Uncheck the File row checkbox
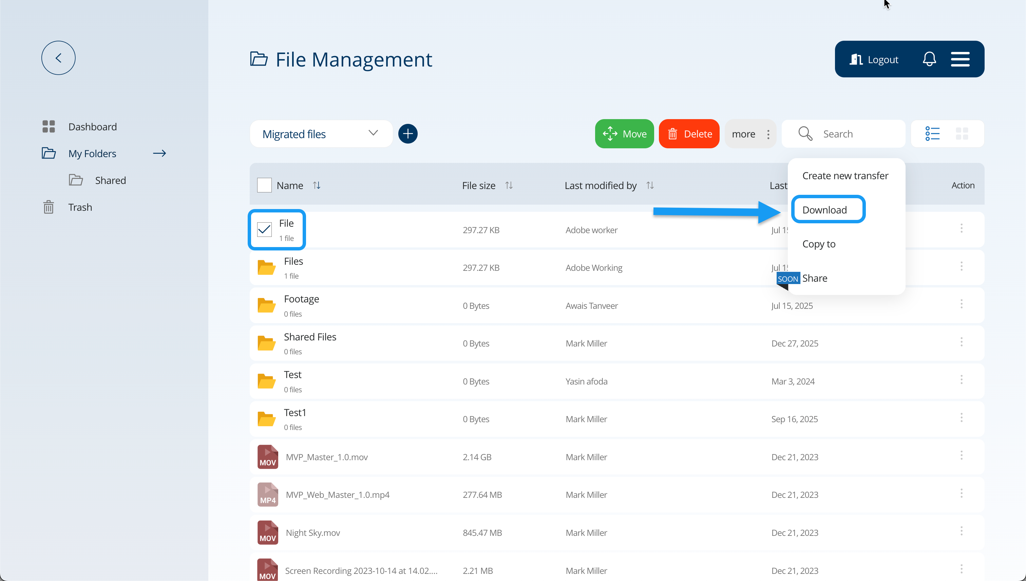 click(x=264, y=229)
